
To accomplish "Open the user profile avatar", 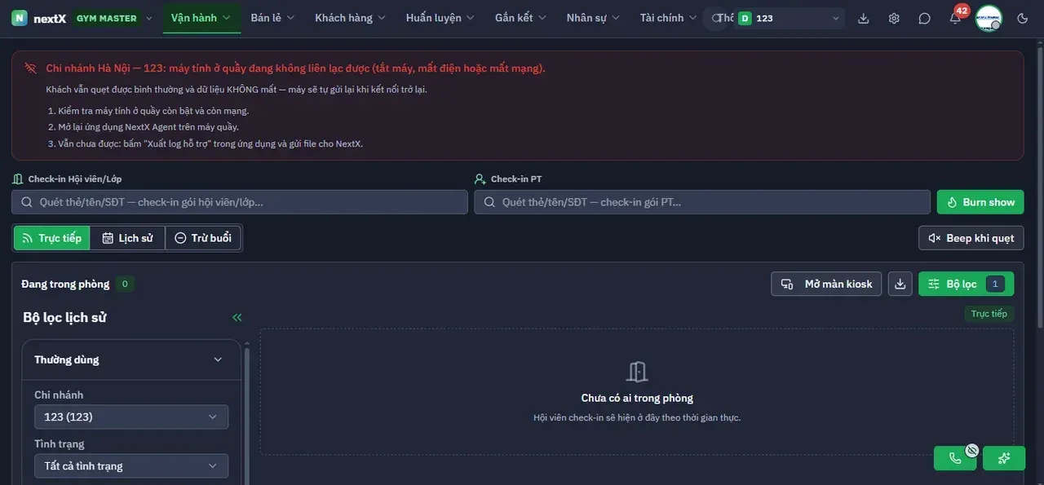I will pyautogui.click(x=989, y=18).
